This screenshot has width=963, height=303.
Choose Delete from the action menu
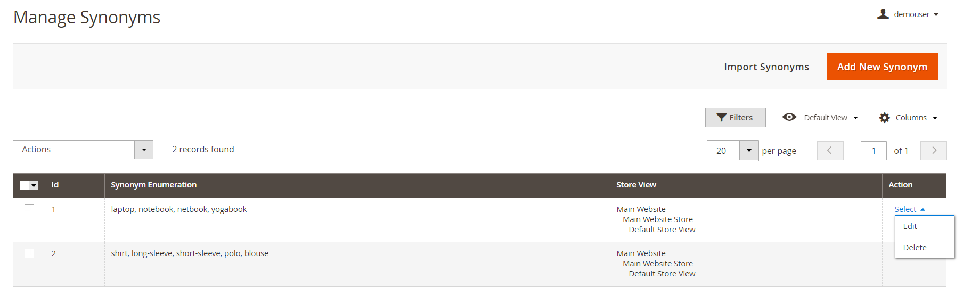[x=915, y=248]
